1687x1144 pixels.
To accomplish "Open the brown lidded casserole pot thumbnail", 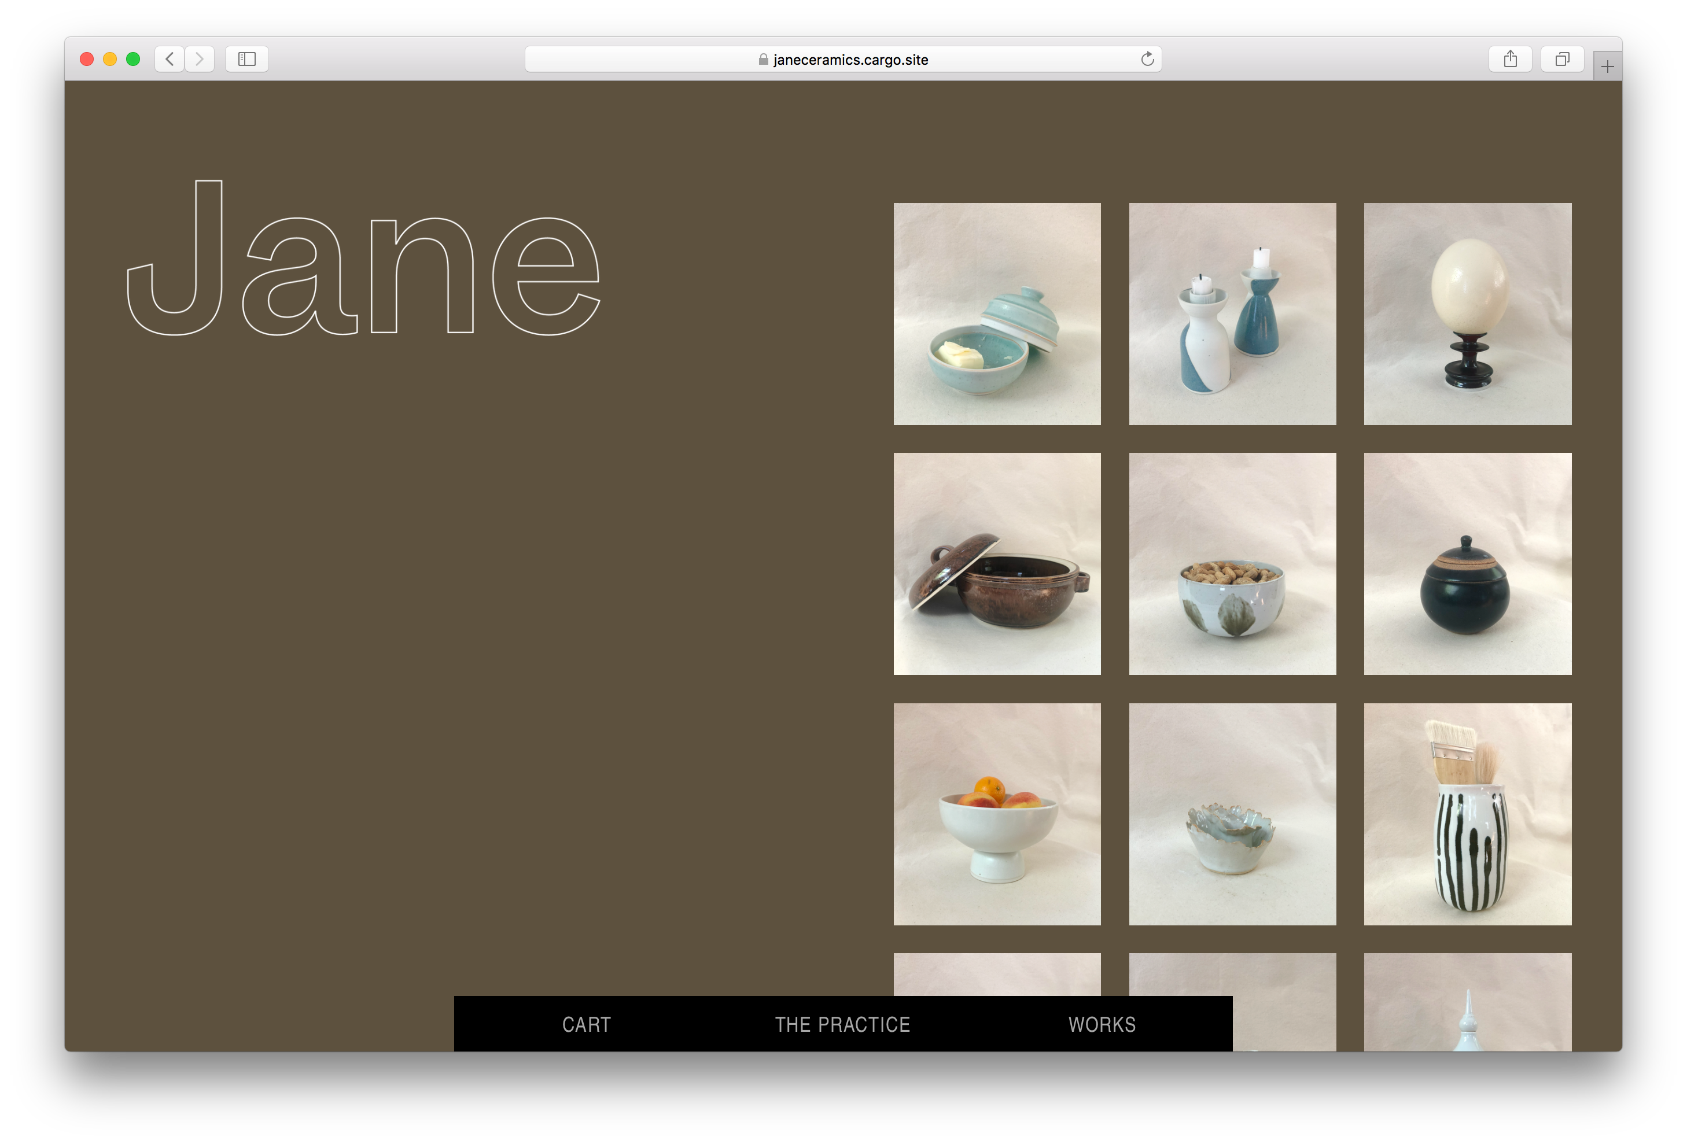I will point(997,563).
